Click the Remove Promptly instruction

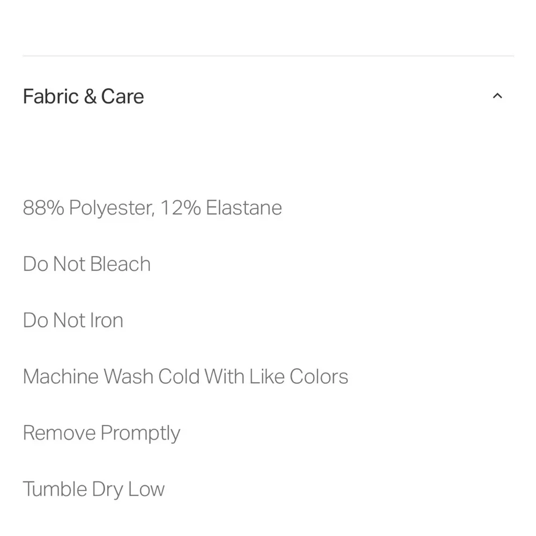pyautogui.click(x=101, y=433)
